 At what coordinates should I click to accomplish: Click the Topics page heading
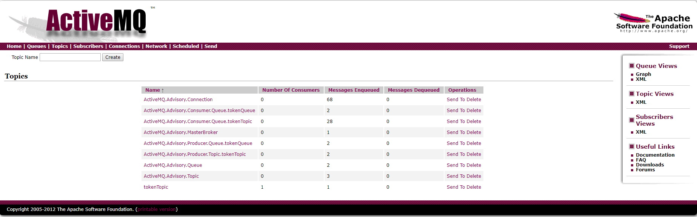point(16,76)
